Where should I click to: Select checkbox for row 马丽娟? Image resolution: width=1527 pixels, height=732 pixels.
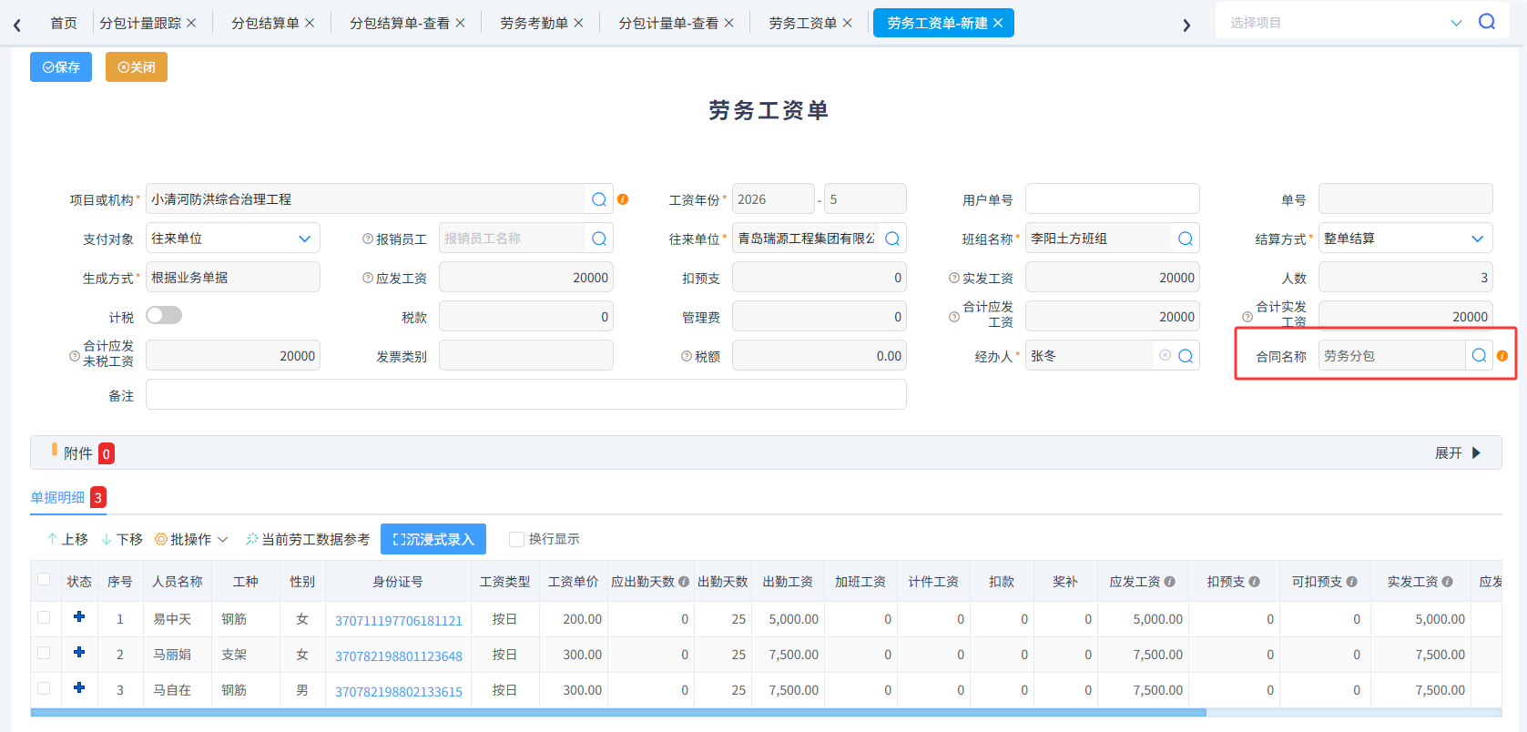(44, 653)
